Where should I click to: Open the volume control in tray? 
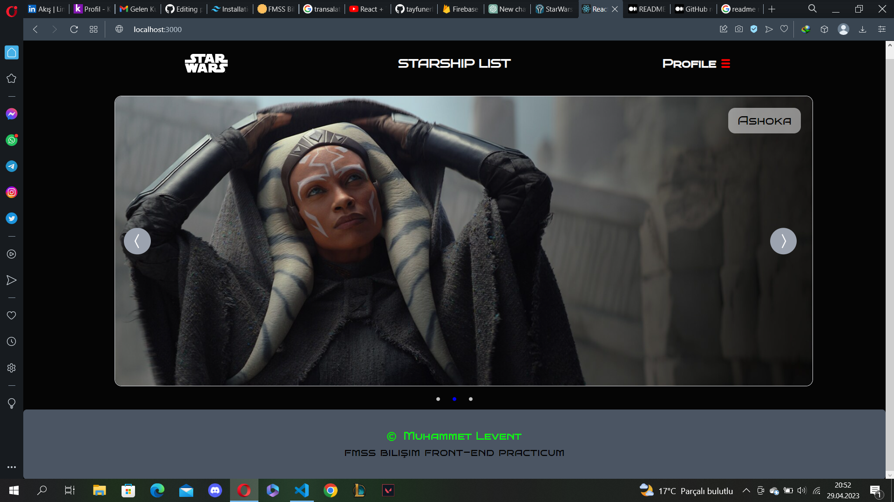pyautogui.click(x=801, y=490)
